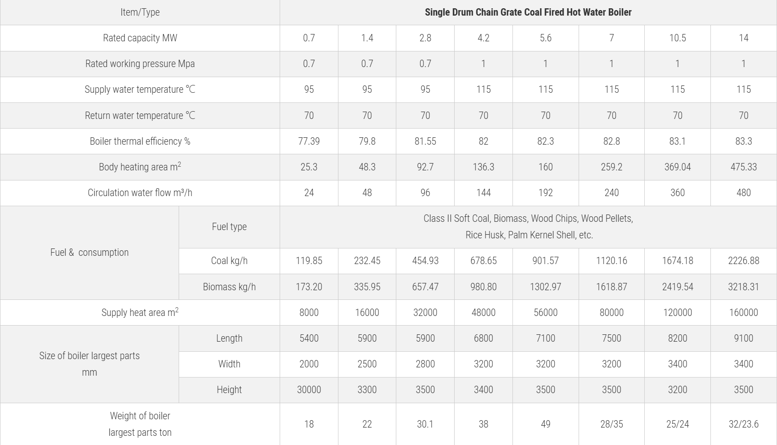Select the 14 MW rated capacity cell

tap(743, 38)
